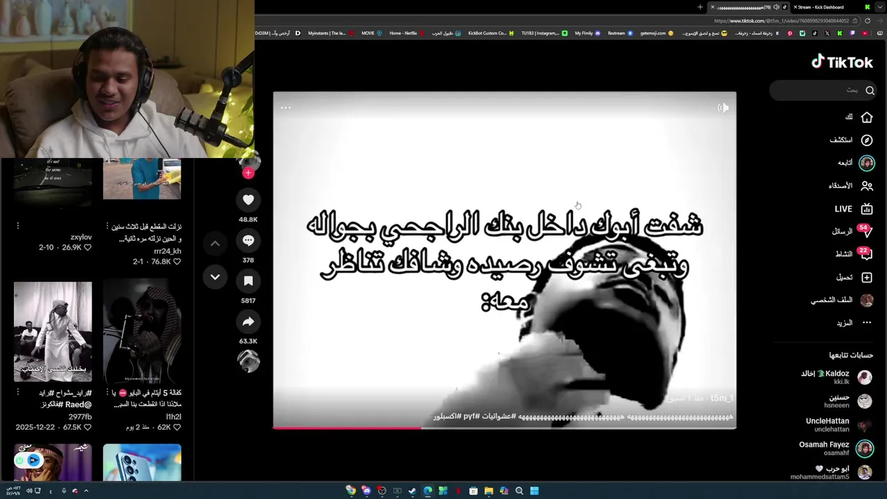The image size is (887, 499).
Task: Open the 2977fb video thumbnail
Action: pyautogui.click(x=53, y=331)
